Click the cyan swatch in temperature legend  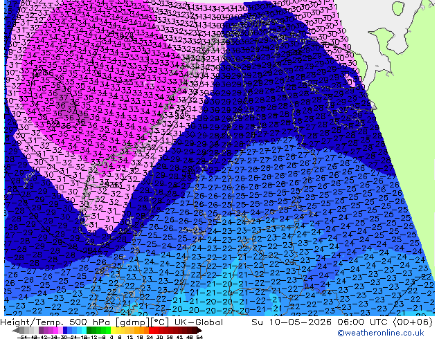pos(84,331)
